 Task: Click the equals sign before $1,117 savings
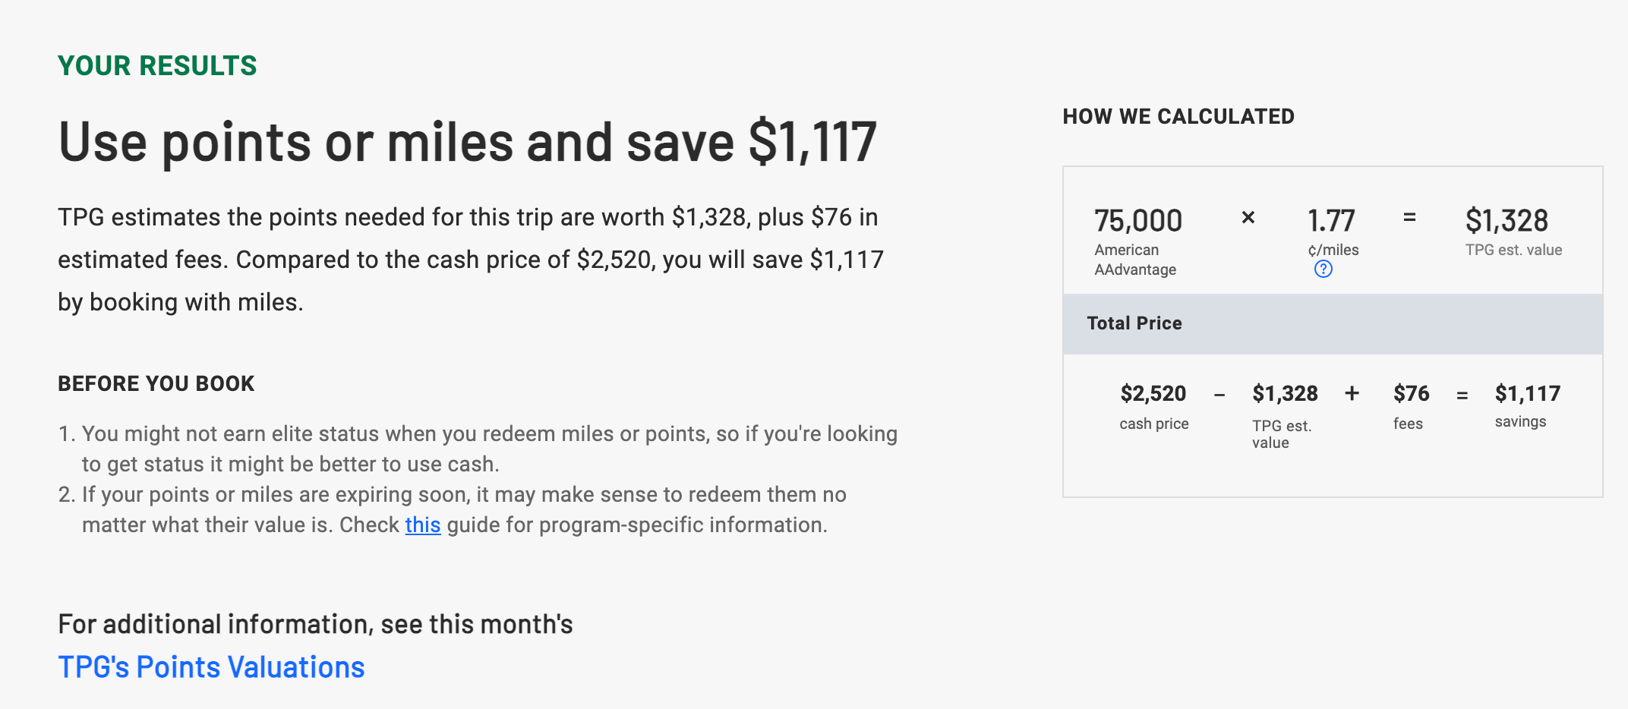click(x=1462, y=395)
